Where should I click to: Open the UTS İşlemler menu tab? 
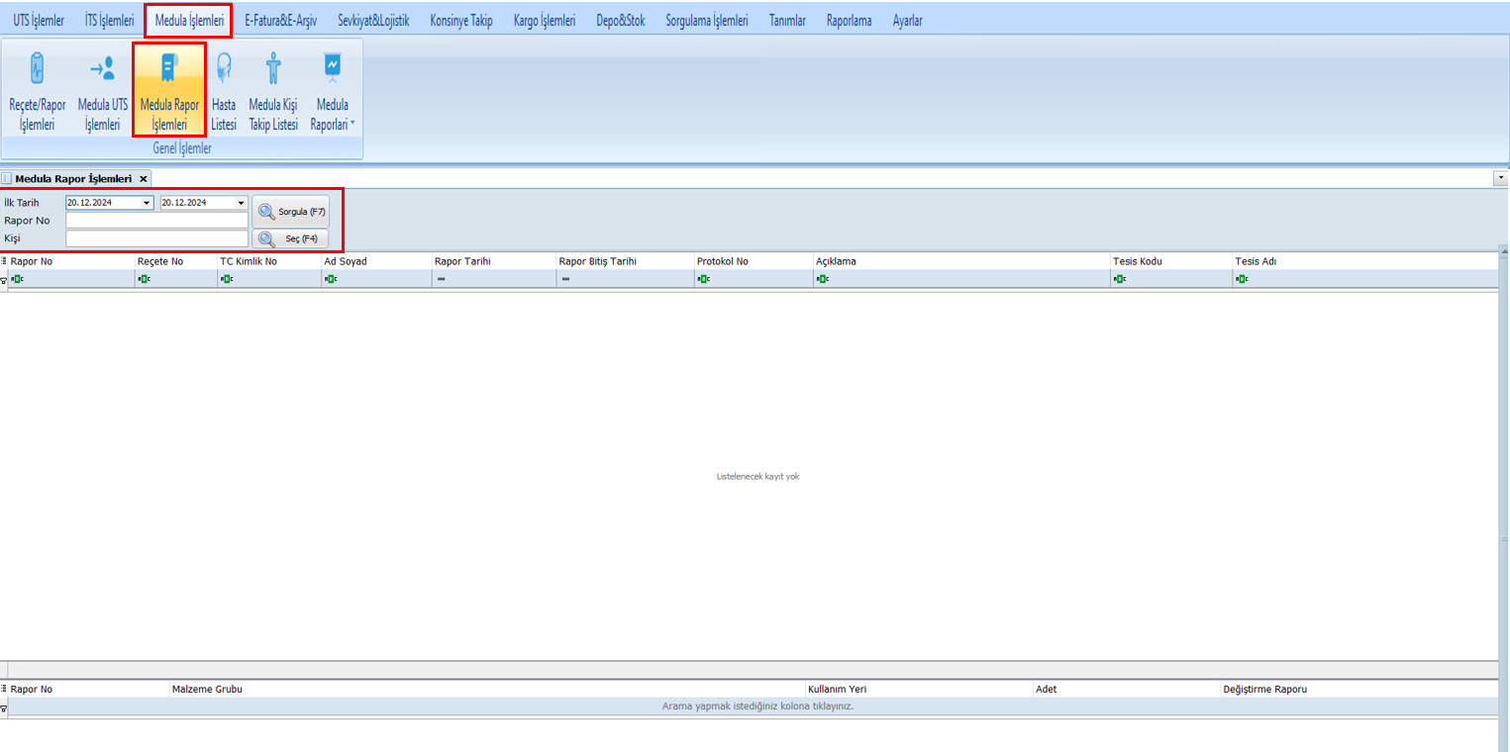(39, 20)
